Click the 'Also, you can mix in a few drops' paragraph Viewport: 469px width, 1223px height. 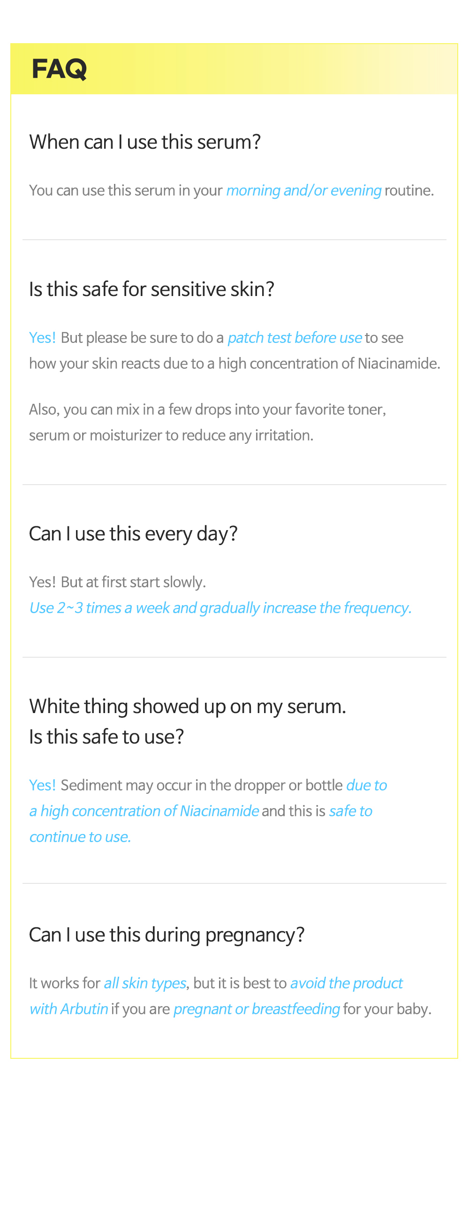pyautogui.click(x=207, y=422)
